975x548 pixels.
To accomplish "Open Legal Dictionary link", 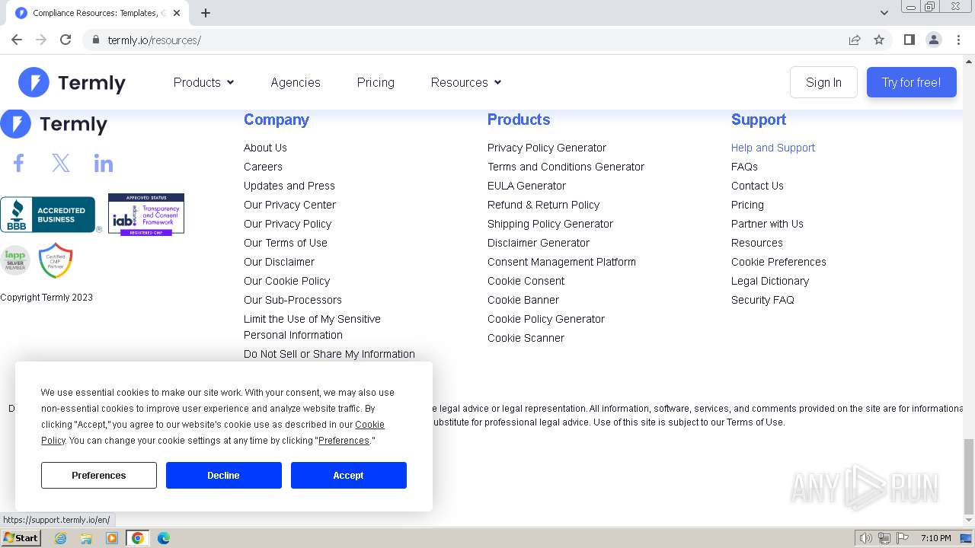I will coord(770,281).
